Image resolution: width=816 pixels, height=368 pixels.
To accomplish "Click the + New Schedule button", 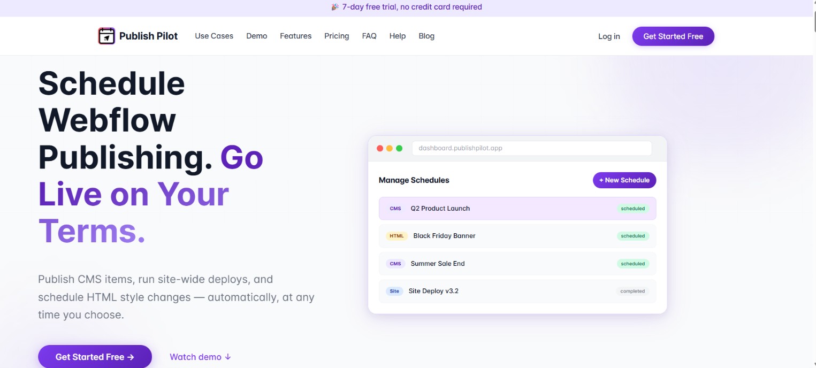I will tap(624, 180).
